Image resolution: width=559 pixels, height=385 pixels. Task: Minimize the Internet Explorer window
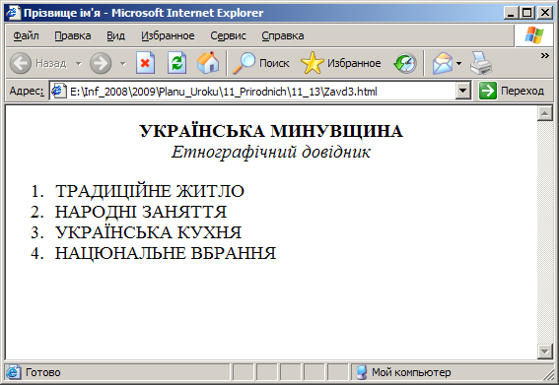pyautogui.click(x=512, y=13)
